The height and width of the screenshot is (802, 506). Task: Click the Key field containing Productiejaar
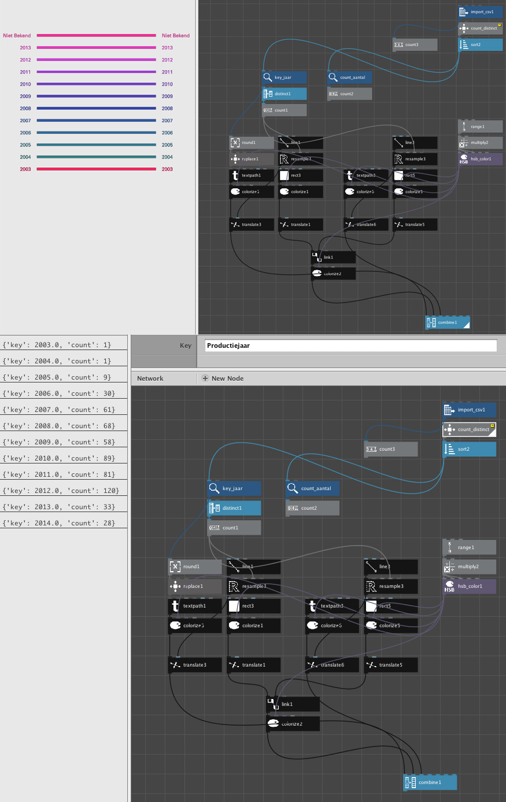pos(351,345)
